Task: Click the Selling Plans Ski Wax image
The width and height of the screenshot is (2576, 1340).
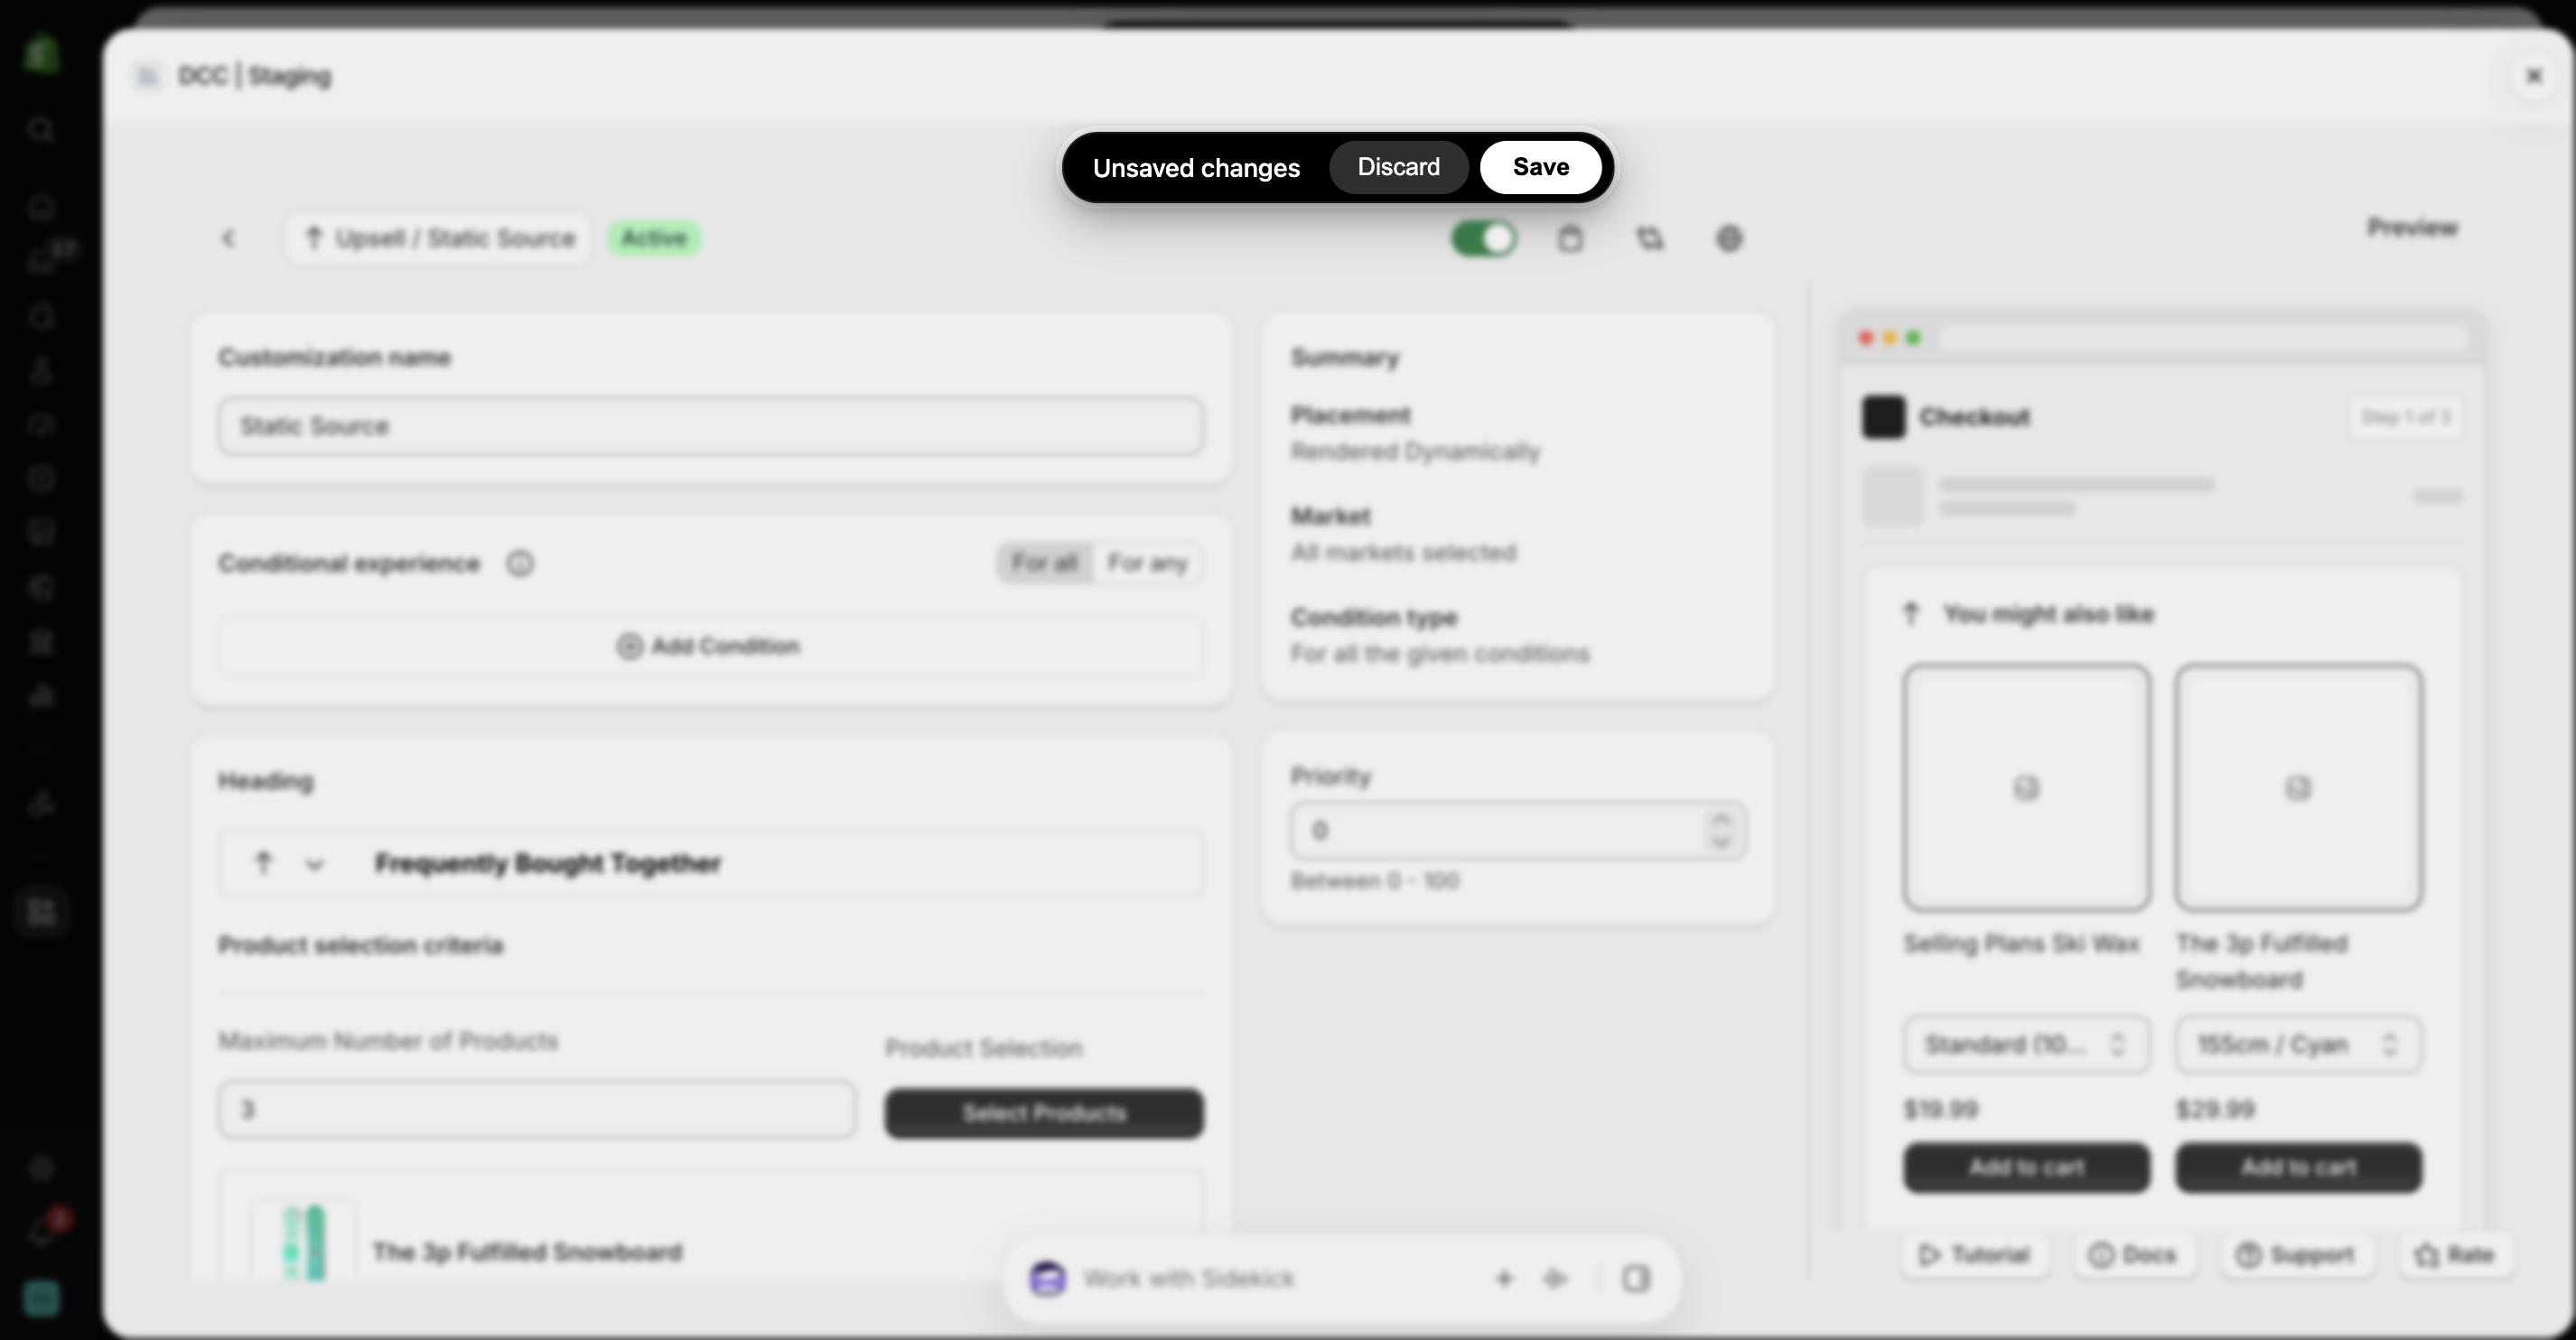Action: (2026, 788)
